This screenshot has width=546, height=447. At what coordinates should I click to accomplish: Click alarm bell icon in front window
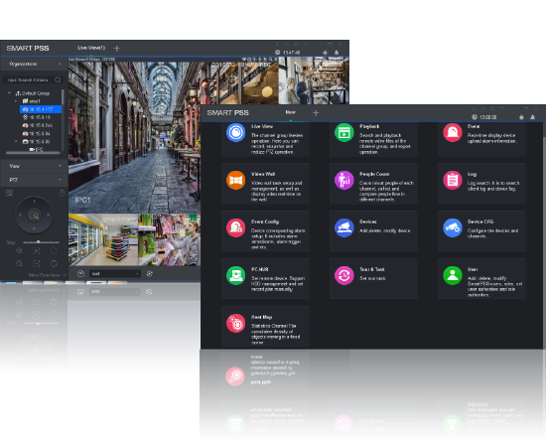pos(532,117)
